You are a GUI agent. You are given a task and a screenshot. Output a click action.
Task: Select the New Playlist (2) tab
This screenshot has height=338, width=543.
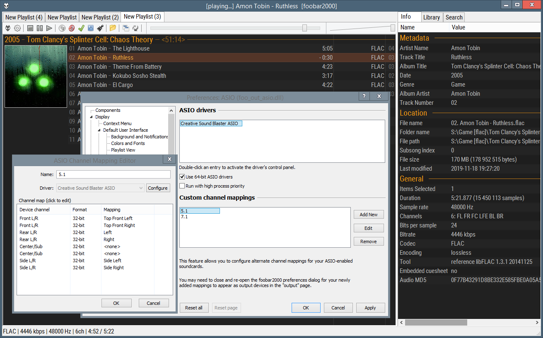point(100,17)
